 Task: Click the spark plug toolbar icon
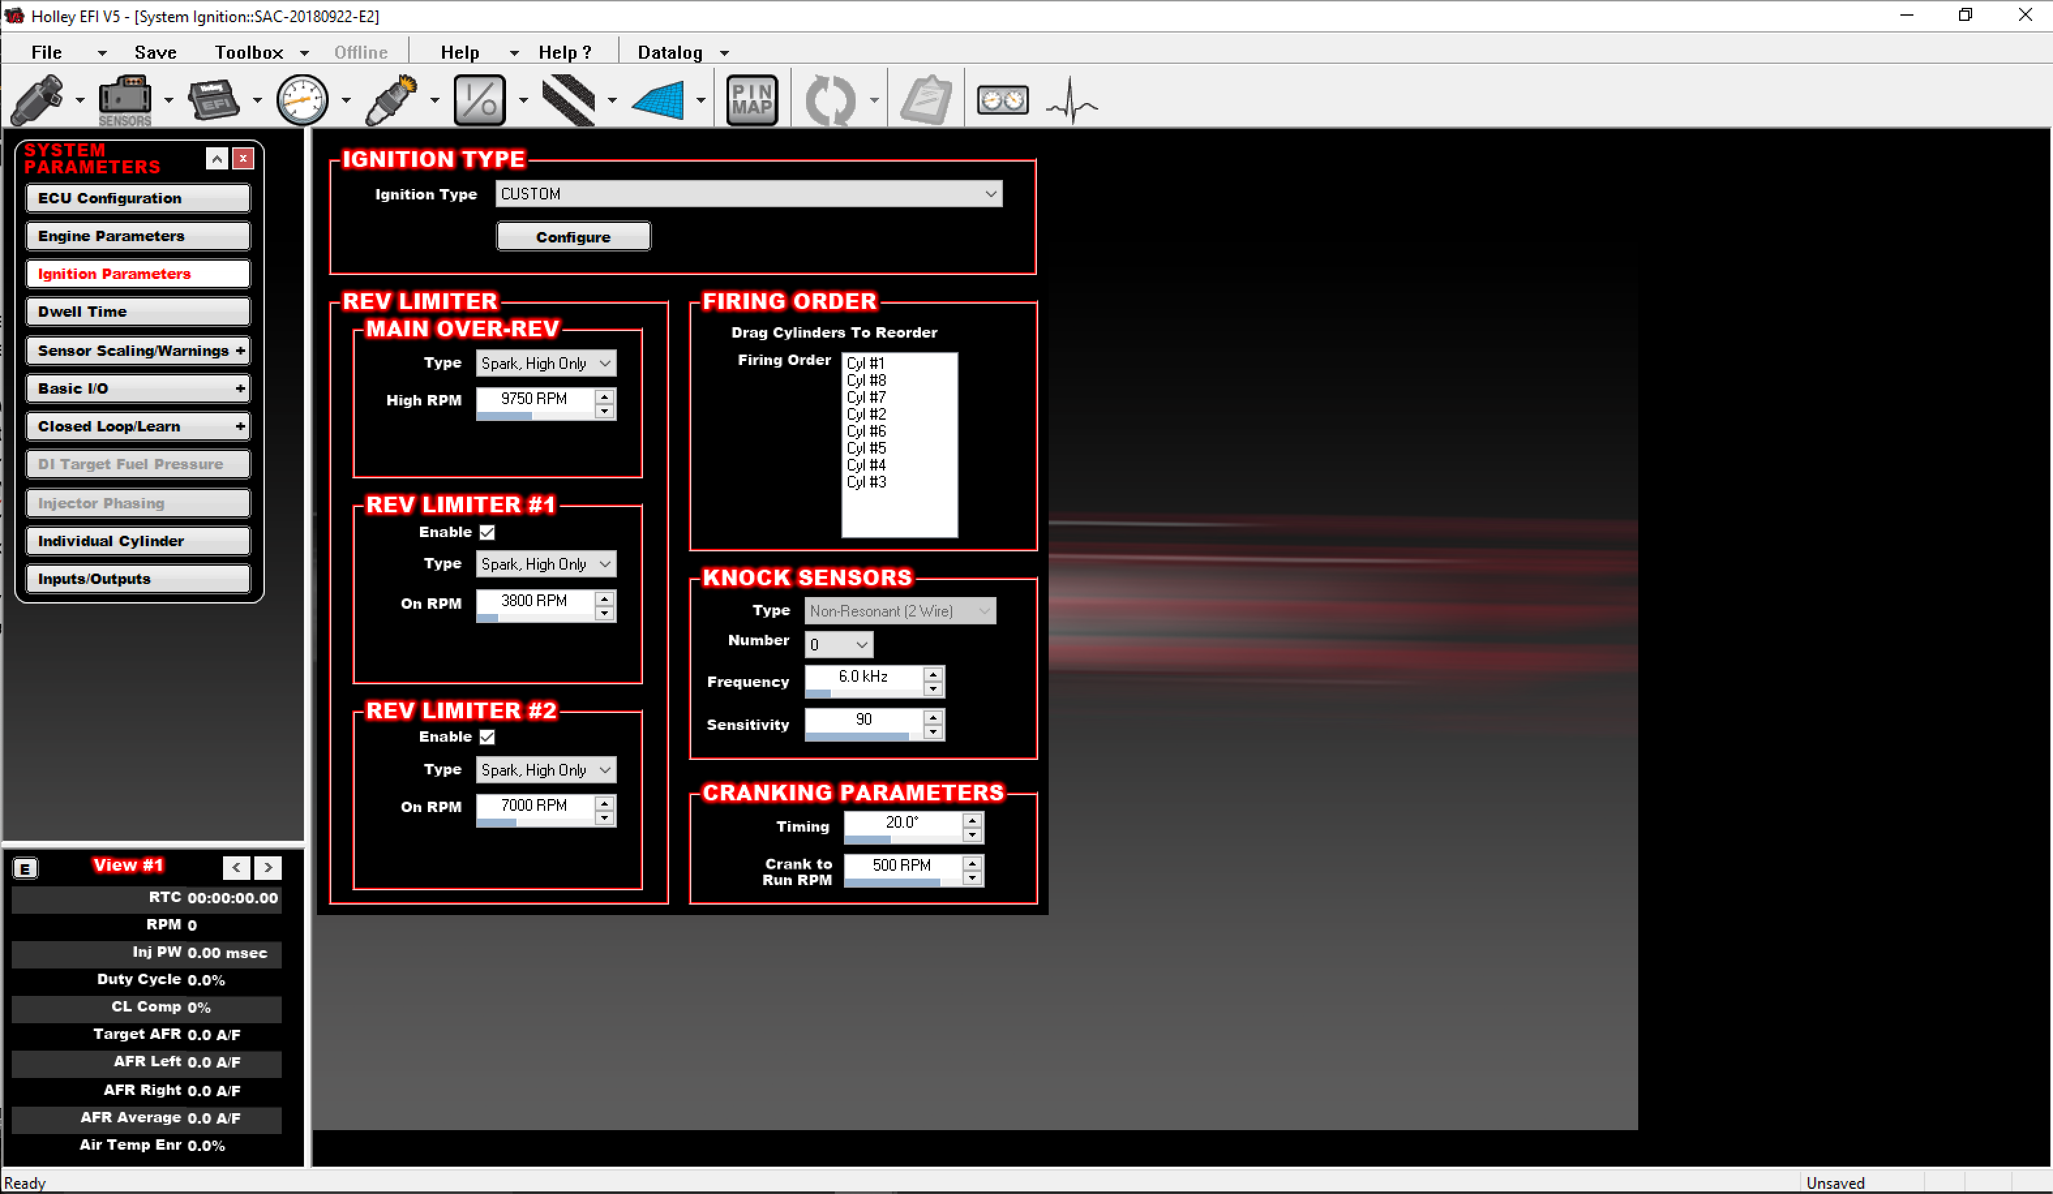(x=392, y=99)
